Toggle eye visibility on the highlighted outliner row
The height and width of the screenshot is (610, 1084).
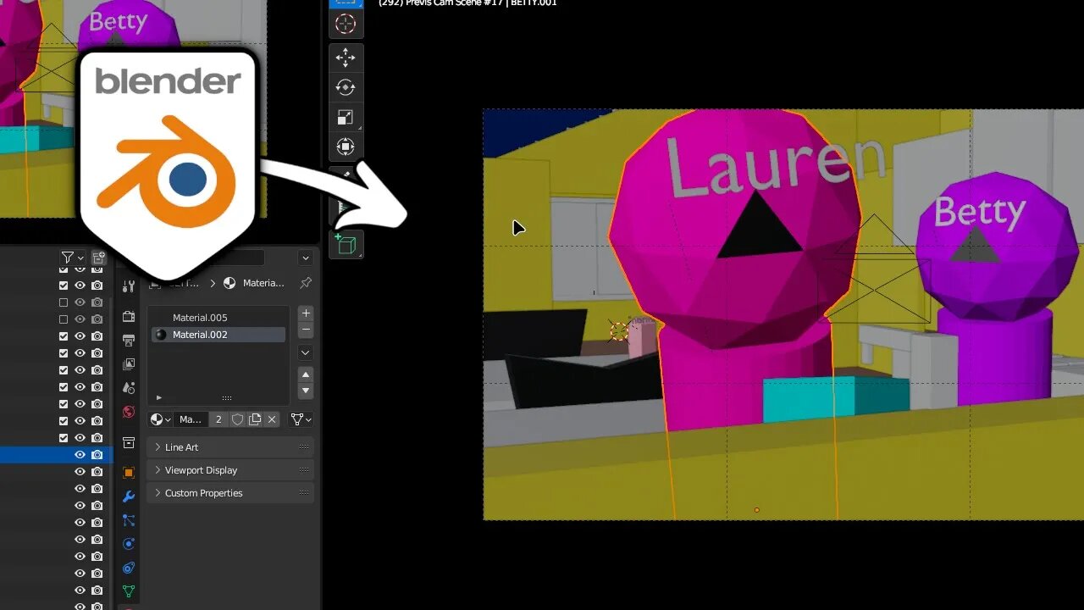(x=80, y=455)
